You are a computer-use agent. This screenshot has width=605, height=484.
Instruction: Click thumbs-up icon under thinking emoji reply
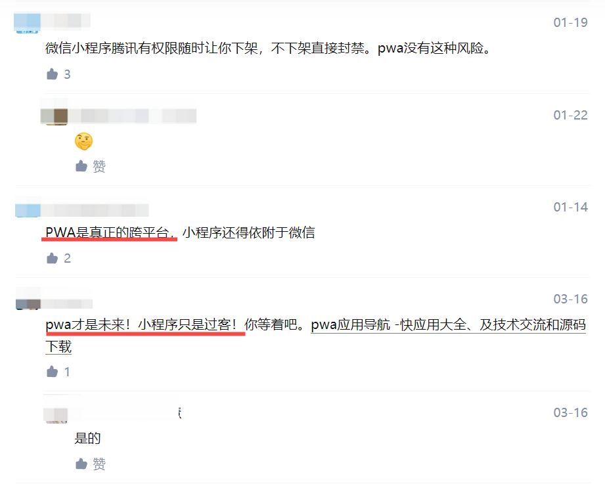tap(81, 166)
